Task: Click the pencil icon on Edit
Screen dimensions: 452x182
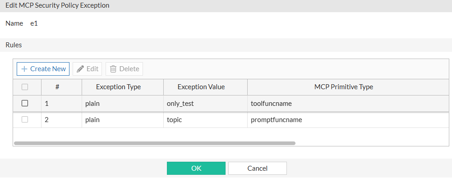Action: pyautogui.click(x=80, y=69)
